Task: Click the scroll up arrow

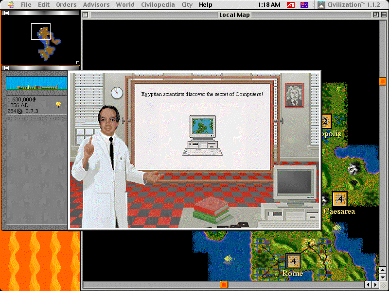Action: (383, 270)
